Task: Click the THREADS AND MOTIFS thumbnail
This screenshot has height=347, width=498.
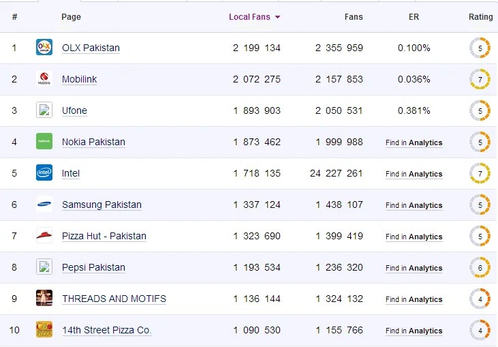Action: coord(44,298)
